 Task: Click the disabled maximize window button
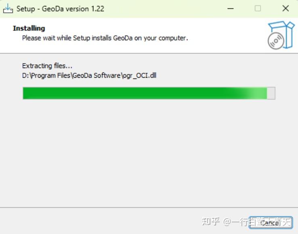[258, 8]
